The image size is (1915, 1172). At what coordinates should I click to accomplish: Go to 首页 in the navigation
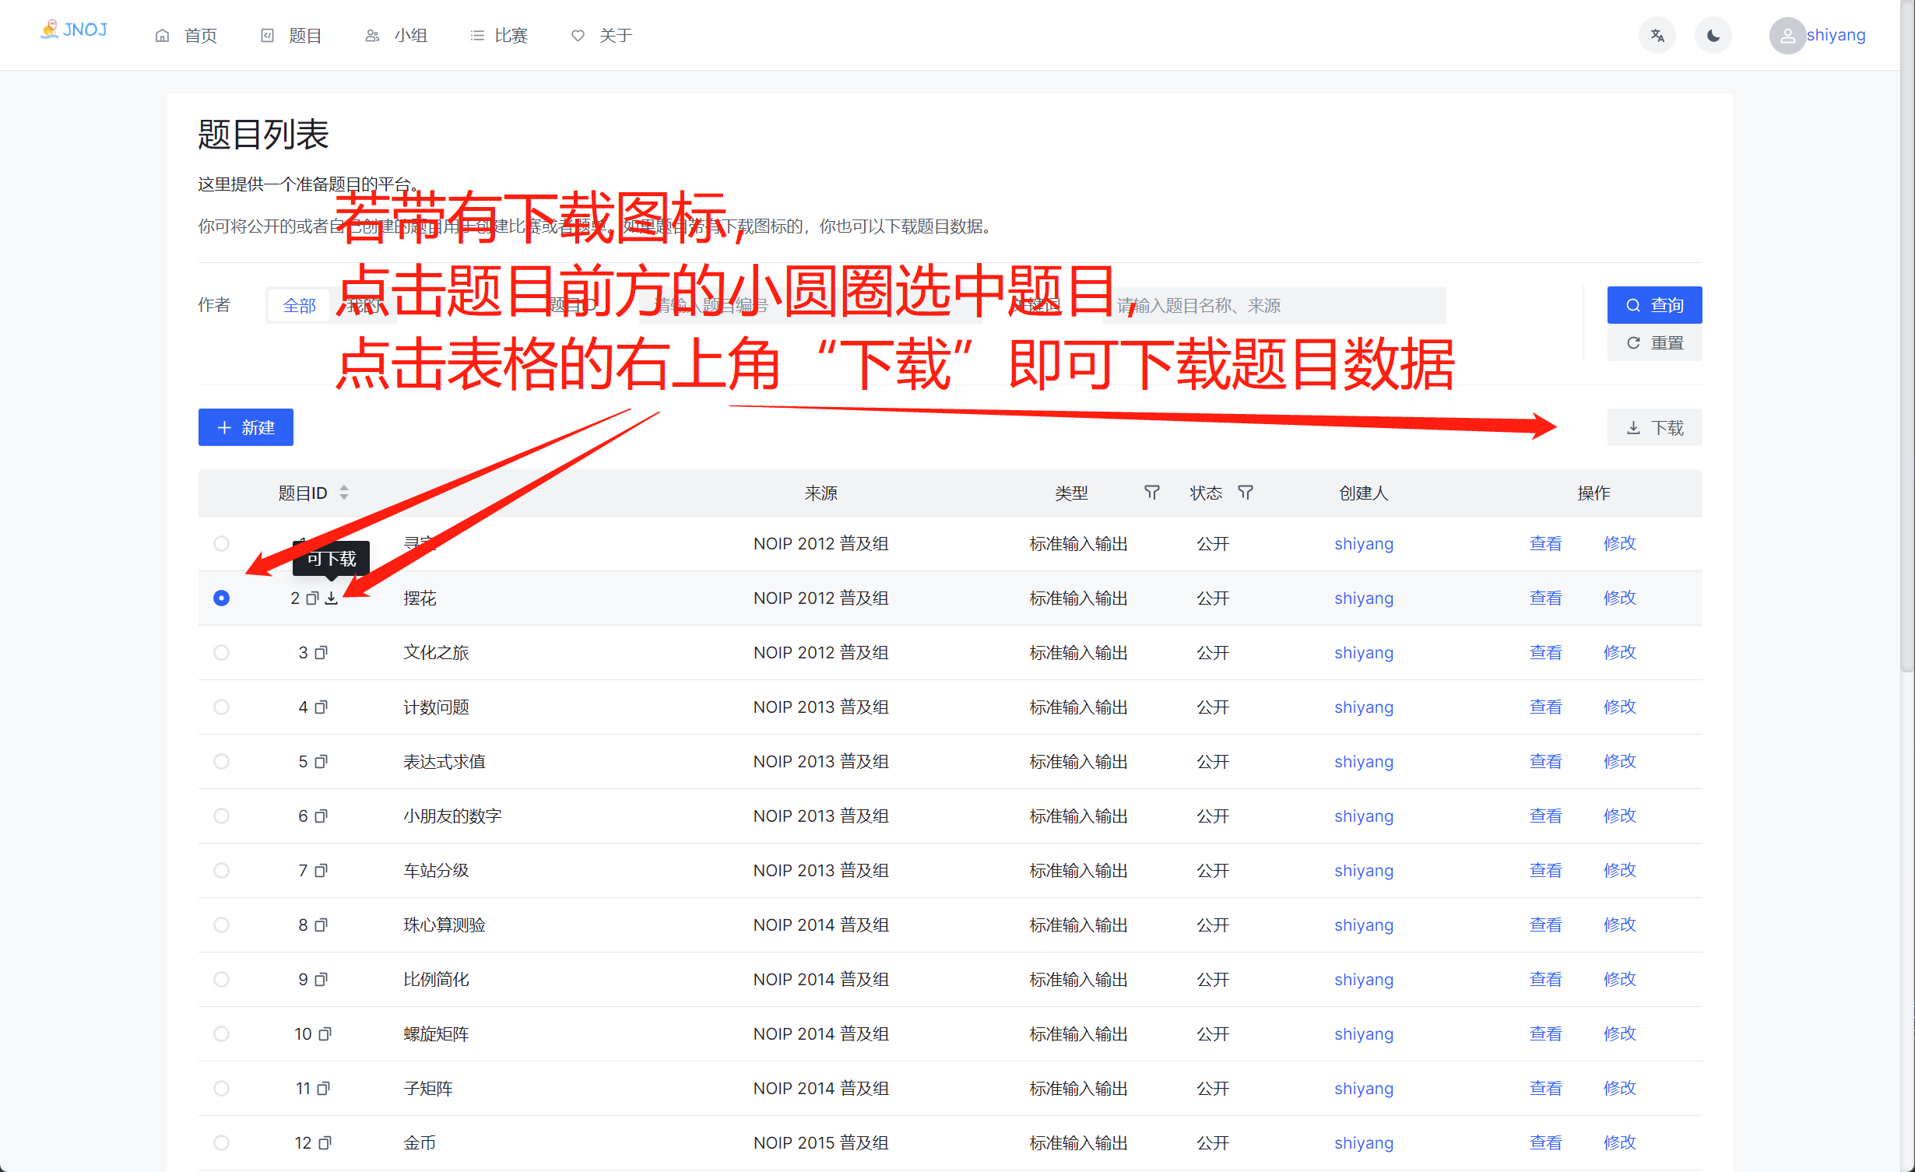click(x=186, y=36)
